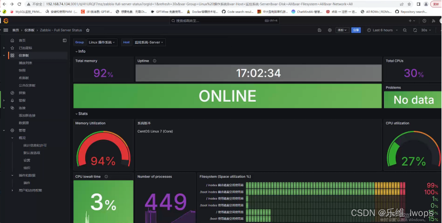442x223 pixels.
Task: Click the compass explore icon 探索
Action: pos(12,93)
